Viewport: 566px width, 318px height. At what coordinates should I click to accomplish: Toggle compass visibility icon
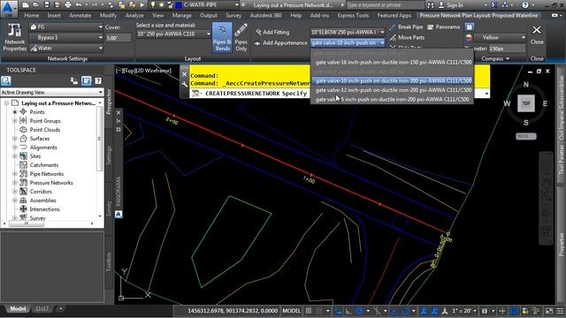pyautogui.click(x=469, y=27)
